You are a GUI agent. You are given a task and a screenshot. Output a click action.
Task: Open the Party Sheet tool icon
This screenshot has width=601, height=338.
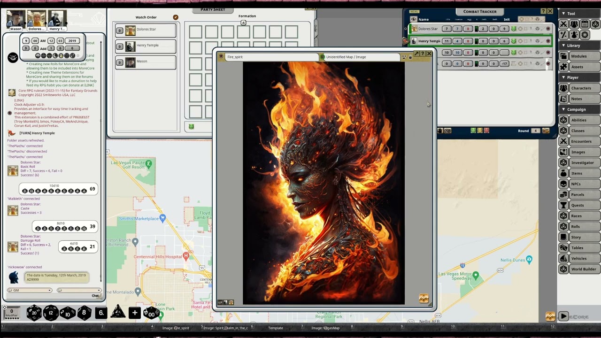coord(574,24)
